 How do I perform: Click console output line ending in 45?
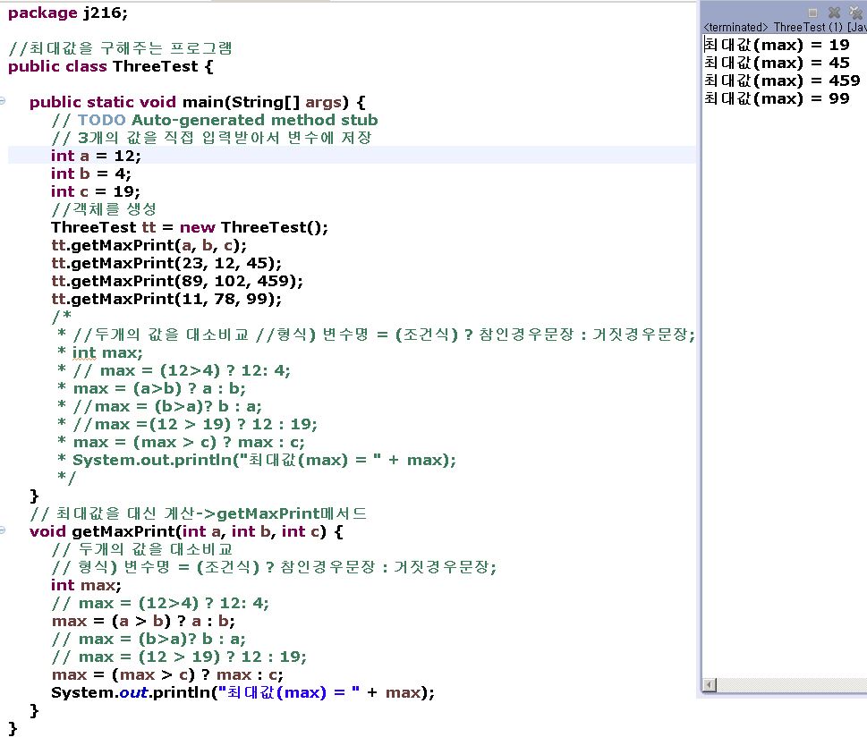777,63
